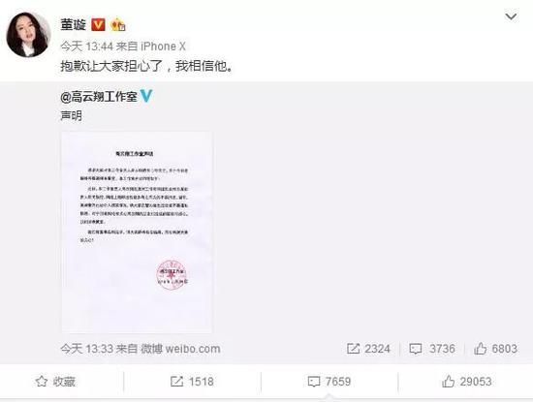Repost this post showing 1518 reposts

192,382
